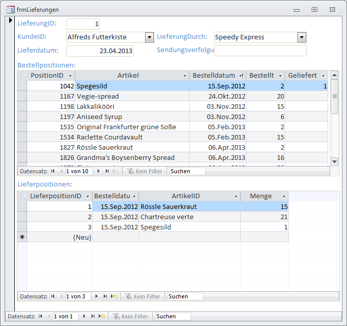Go to first record in main form navigator
This screenshot has width=347, height=326.
click(x=40, y=316)
